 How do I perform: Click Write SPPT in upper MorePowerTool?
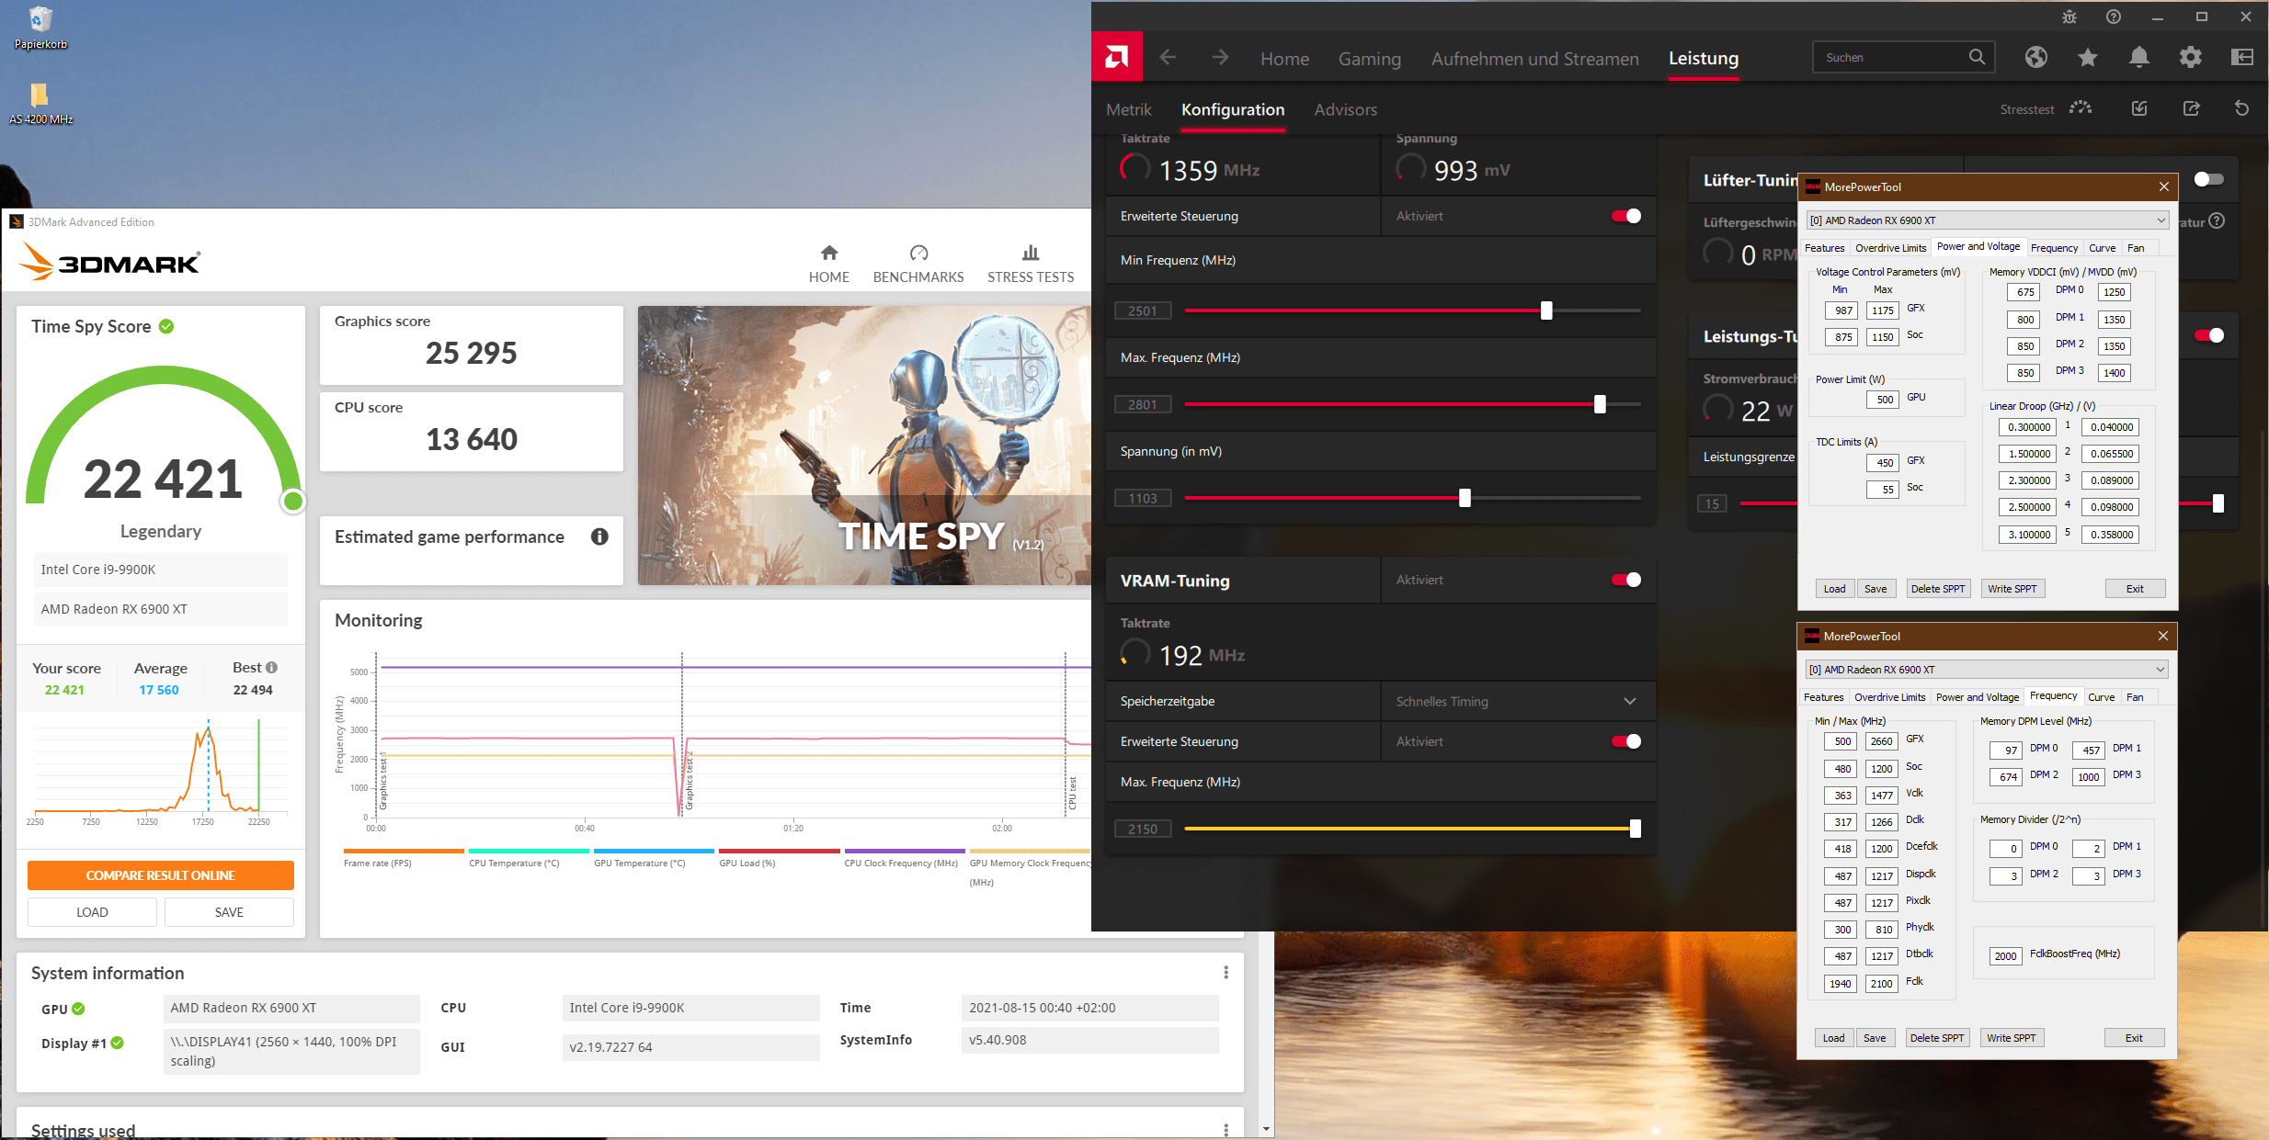pos(2012,589)
